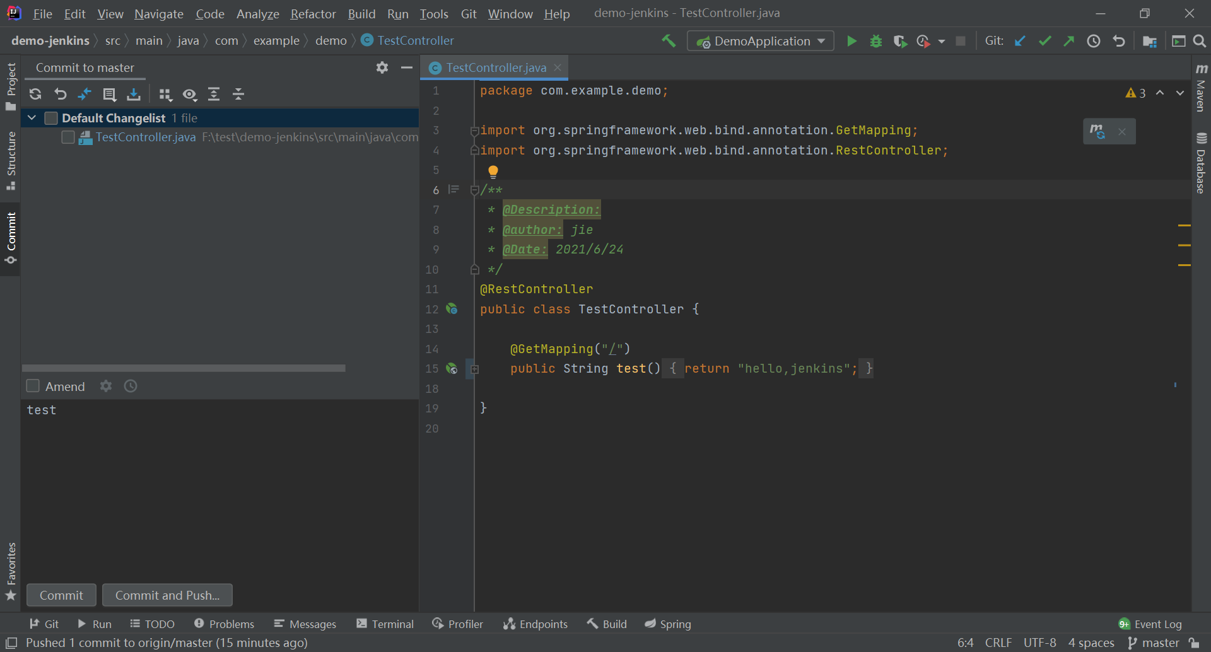Open the Changelists icon in commit toolbar
The width and height of the screenshot is (1211, 652).
click(109, 95)
